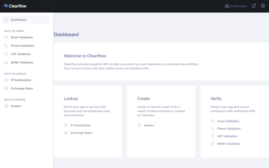The height and width of the screenshot is (168, 269).
Task: Open Avatars from the sidebar
Action: pyautogui.click(x=16, y=106)
